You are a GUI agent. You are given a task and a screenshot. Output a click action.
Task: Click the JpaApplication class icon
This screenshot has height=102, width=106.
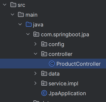[x=44, y=93]
